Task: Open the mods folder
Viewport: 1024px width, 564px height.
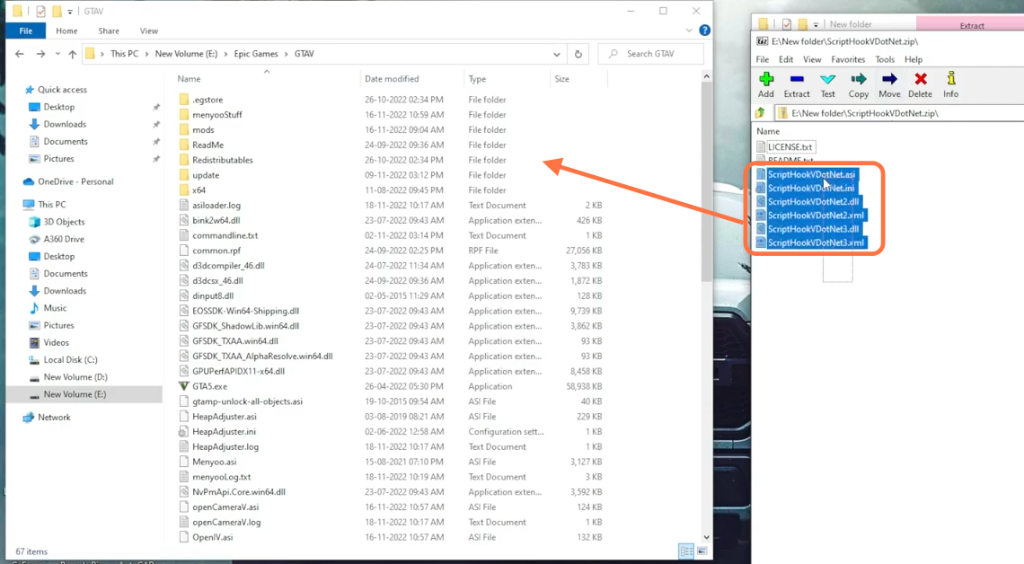Action: [203, 130]
